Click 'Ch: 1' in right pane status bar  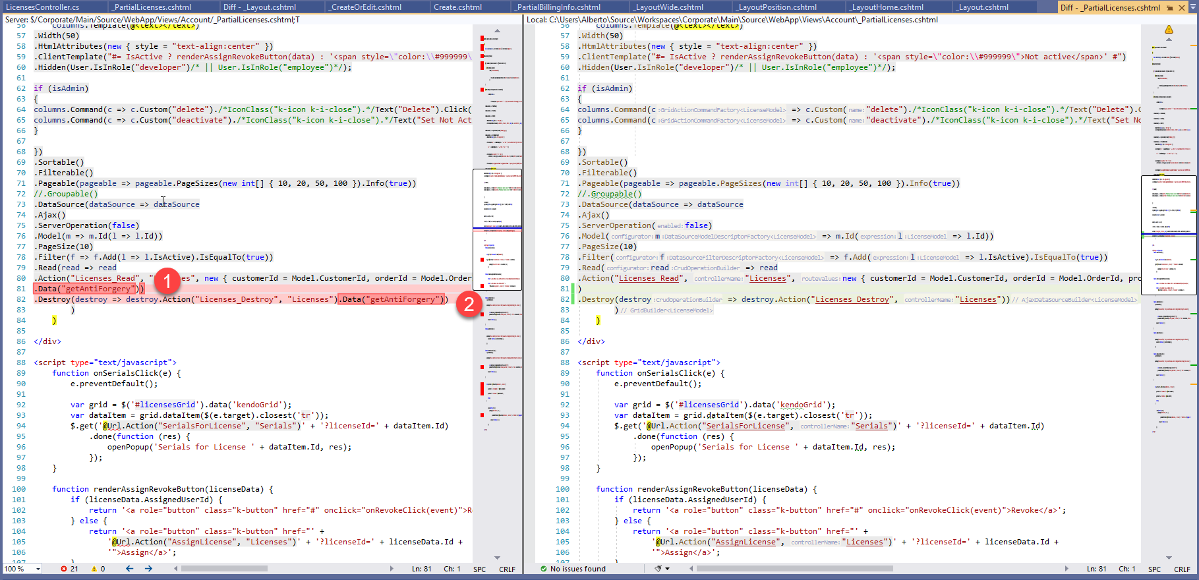pos(1127,569)
